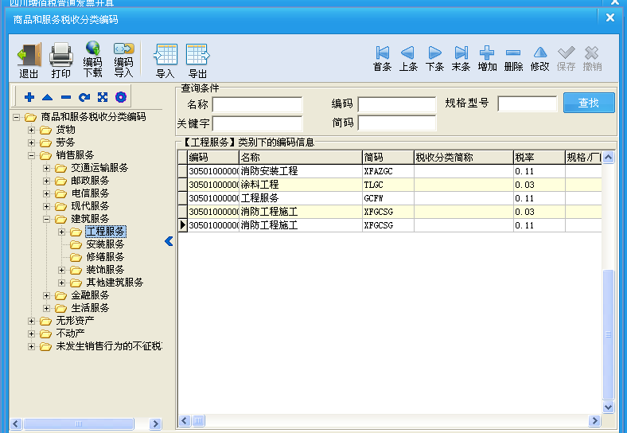627x433 pixels.
Task: Click the table's vertical scrollbar thumb
Action: pyautogui.click(x=609, y=334)
